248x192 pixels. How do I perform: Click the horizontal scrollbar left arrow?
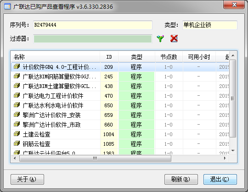(x=15, y=158)
